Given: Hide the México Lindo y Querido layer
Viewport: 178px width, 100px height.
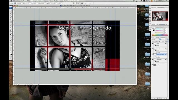Looking at the screenshot, I should coord(152,54).
